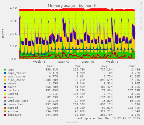Click the 'cache' legend label
The height and width of the screenshot is (125, 144).
[x=12, y=87]
